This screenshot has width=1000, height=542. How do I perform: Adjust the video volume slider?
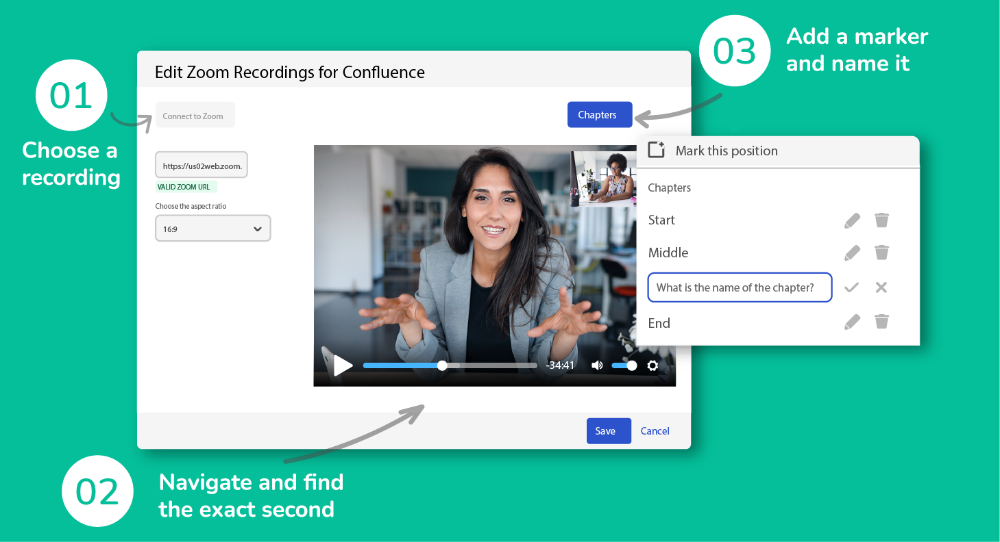pos(624,365)
